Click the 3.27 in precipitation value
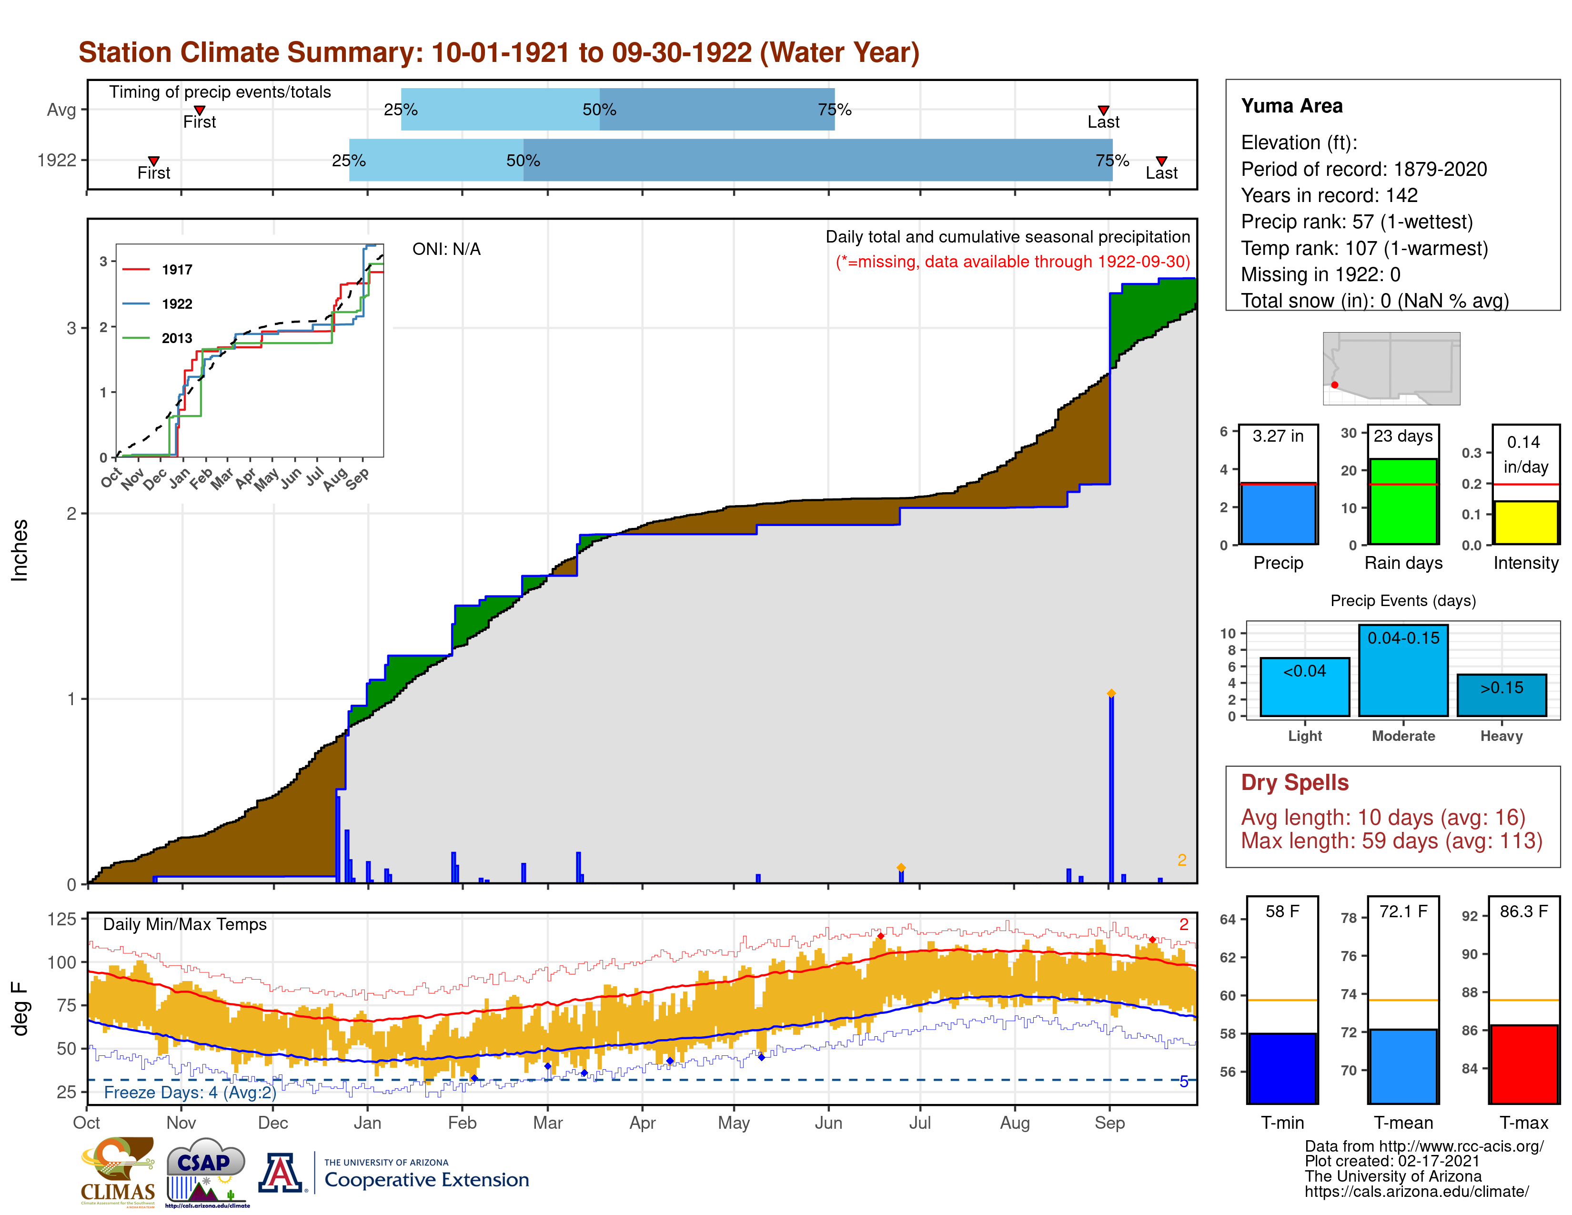This screenshot has height=1215, width=1572. (x=1278, y=435)
